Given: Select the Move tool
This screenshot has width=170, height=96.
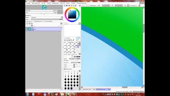Looking at the screenshot, I should click(x=65, y=40).
